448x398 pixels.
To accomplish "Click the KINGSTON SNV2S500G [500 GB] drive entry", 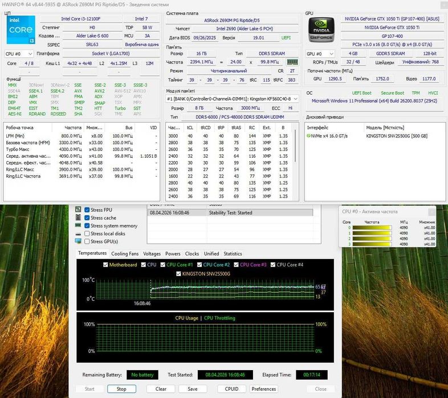I will (397, 136).
